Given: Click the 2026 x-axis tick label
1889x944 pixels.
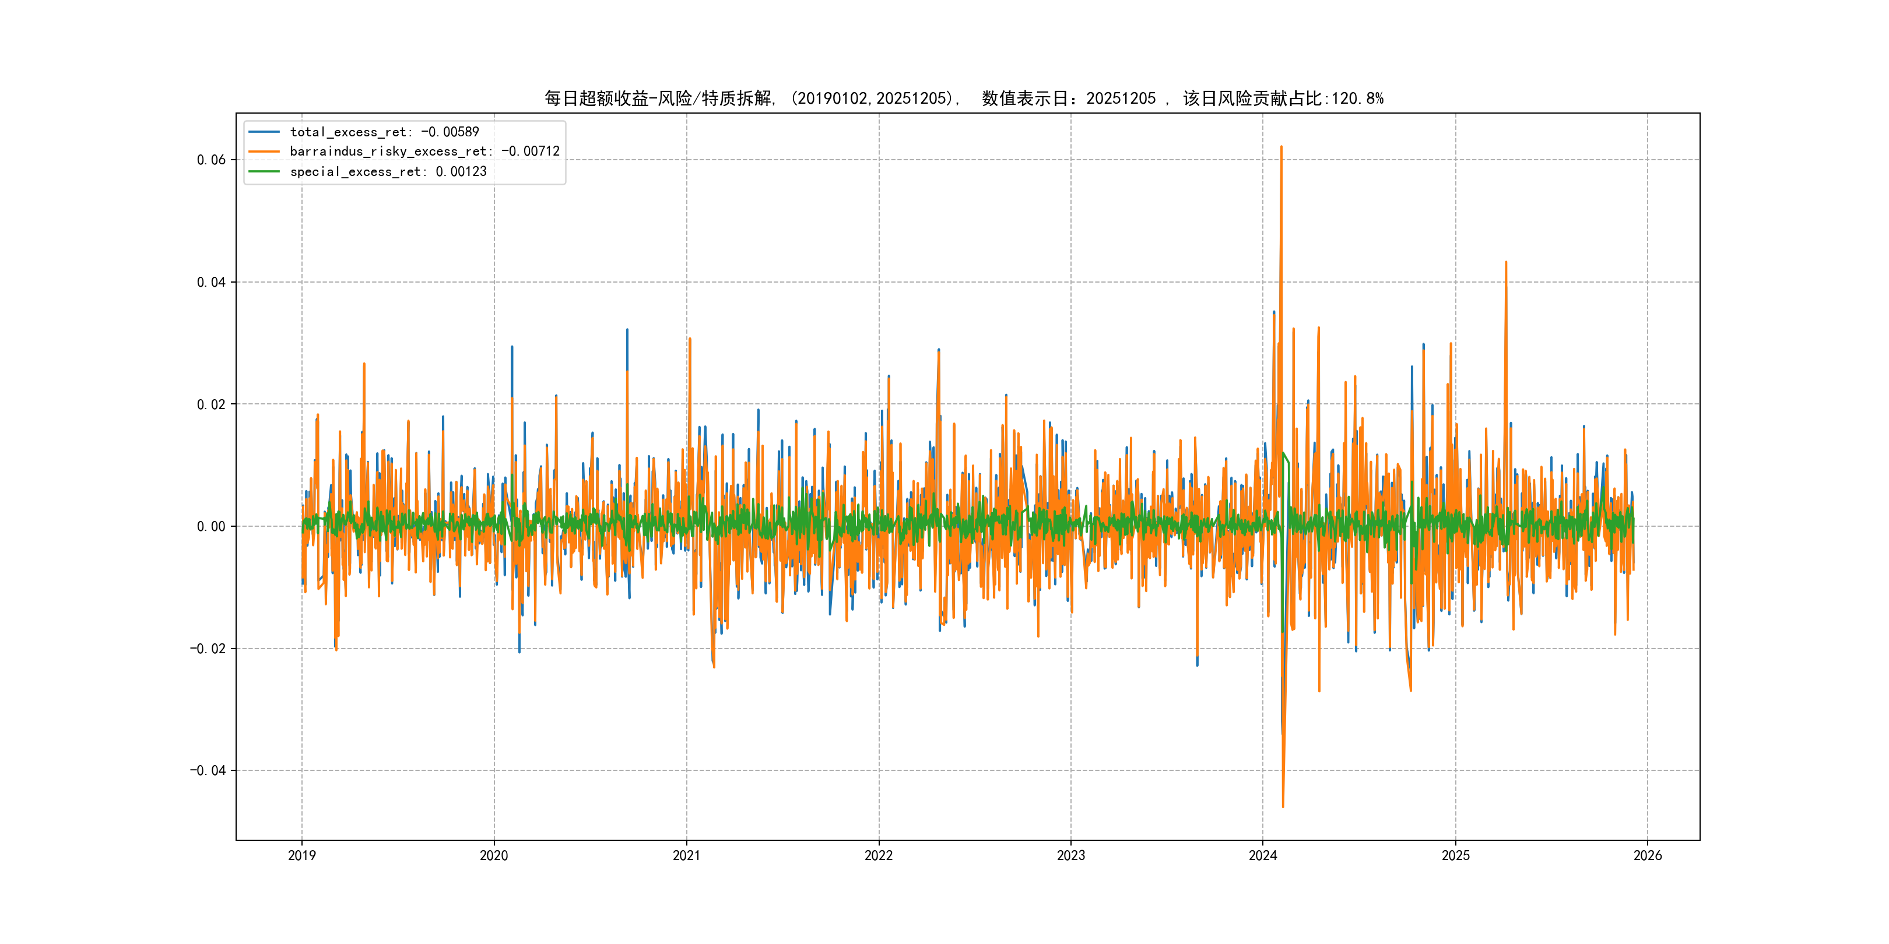Looking at the screenshot, I should [1648, 855].
